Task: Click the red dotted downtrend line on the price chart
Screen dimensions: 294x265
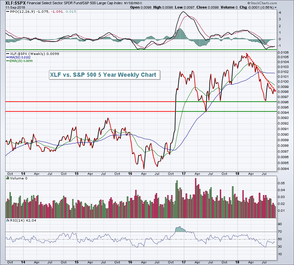Action: [261, 72]
